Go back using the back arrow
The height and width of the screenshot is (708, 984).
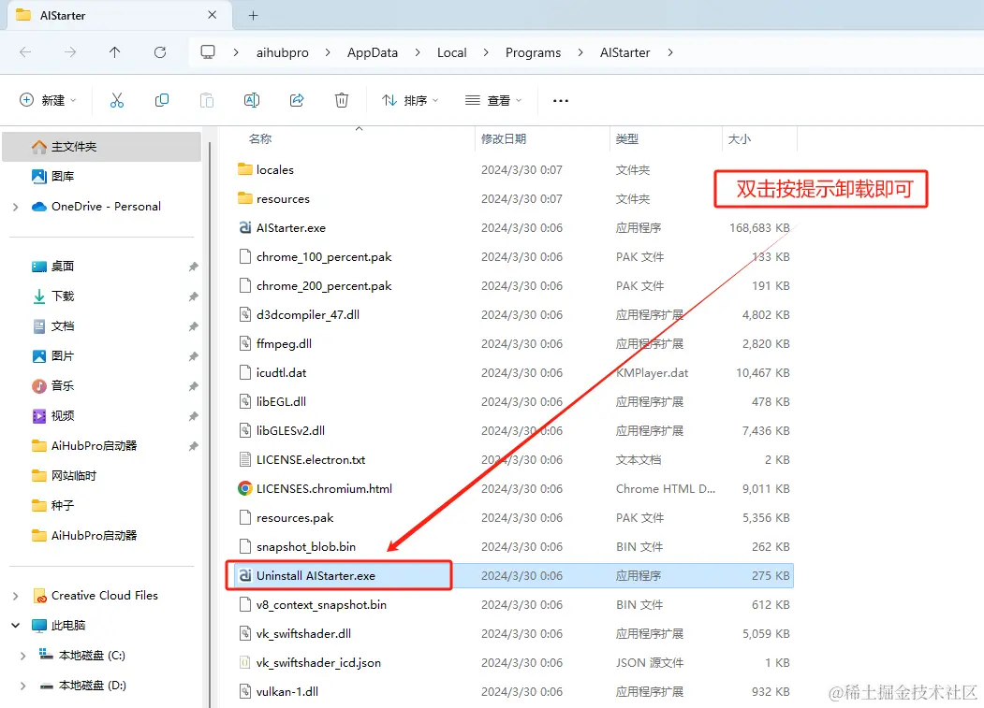(25, 52)
